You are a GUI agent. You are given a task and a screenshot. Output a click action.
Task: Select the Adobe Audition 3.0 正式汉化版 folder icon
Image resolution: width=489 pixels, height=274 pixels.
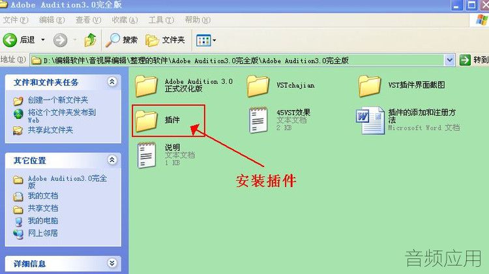pyautogui.click(x=146, y=86)
